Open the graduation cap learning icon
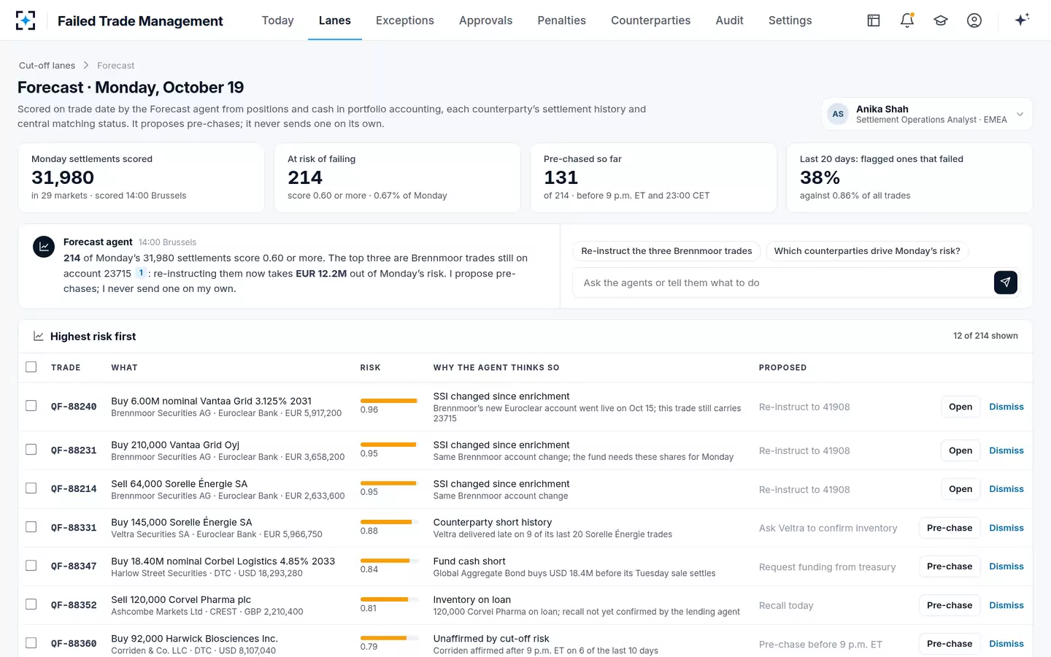The image size is (1051, 657). [941, 20]
